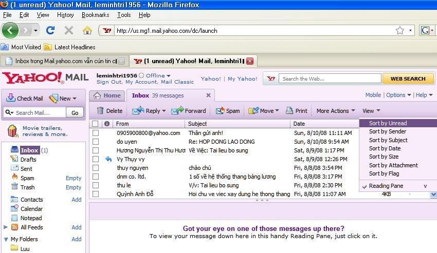Check the Hương Nguyễn Thị Thu message checkbox

pyautogui.click(x=96, y=150)
